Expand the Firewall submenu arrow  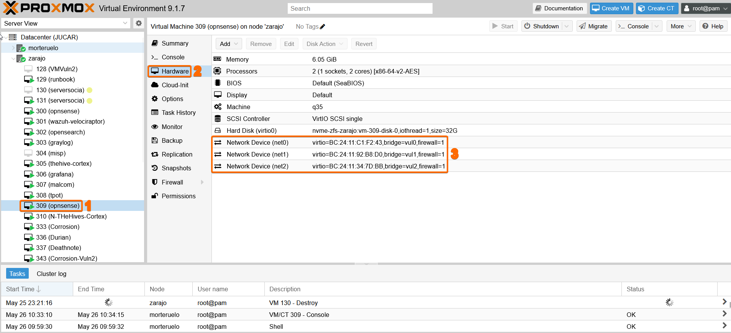coord(202,182)
